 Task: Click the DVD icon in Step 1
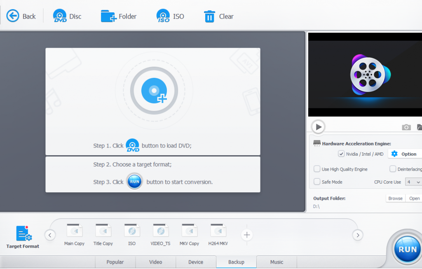tap(133, 145)
